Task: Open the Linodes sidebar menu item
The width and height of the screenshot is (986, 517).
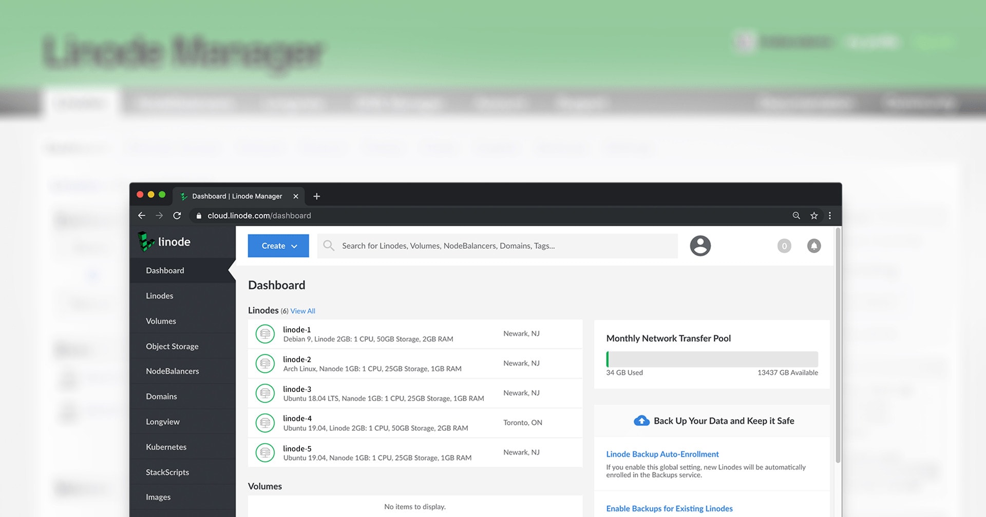Action: tap(159, 296)
